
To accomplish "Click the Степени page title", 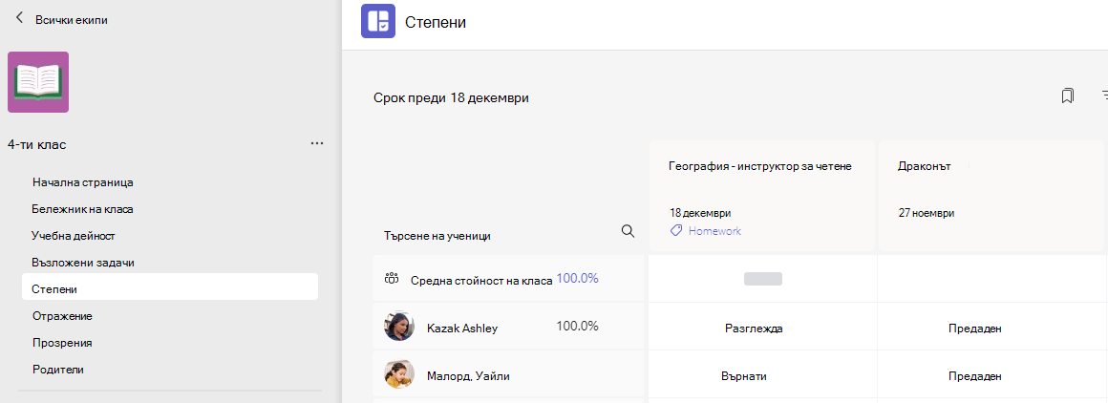I will 436,23.
